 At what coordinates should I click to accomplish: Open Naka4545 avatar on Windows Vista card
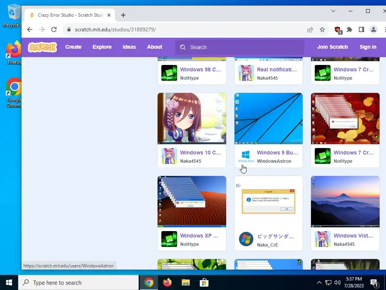323,239
